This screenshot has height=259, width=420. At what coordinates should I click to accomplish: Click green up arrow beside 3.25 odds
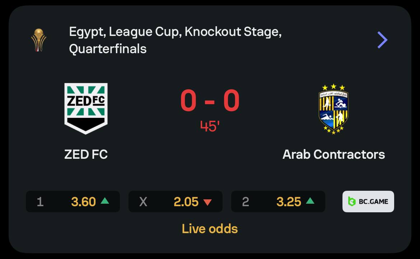(x=310, y=201)
